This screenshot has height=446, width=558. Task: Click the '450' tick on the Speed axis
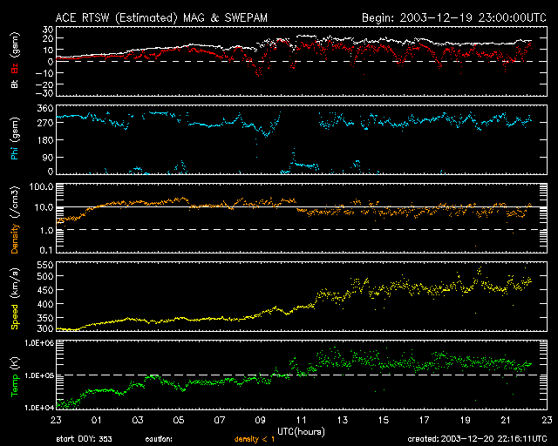pos(45,290)
